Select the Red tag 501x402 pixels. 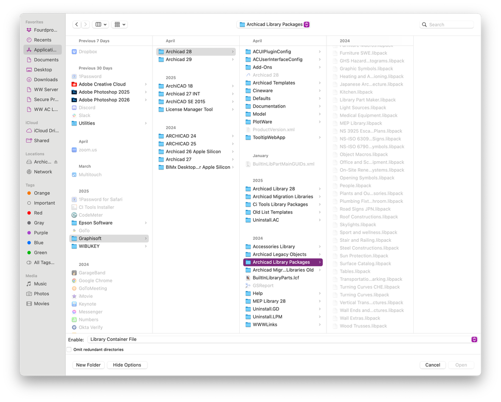click(43, 213)
